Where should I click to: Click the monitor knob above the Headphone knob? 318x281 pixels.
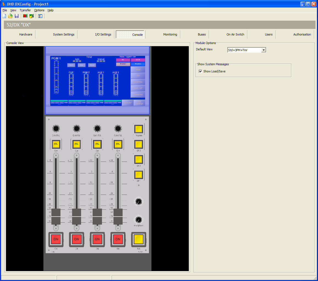coord(139,201)
